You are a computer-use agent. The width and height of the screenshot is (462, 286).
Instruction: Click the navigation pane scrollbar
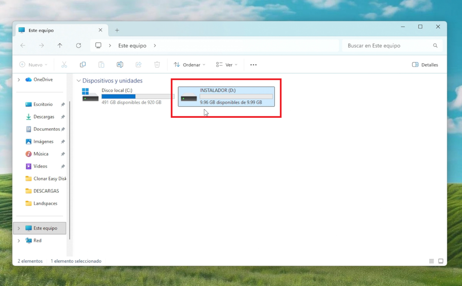[69, 170]
